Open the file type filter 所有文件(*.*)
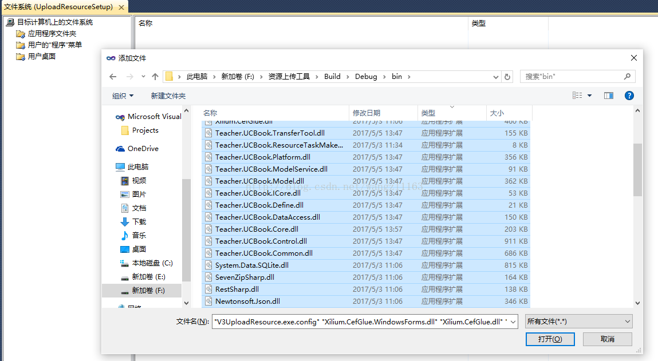 pyautogui.click(x=579, y=322)
